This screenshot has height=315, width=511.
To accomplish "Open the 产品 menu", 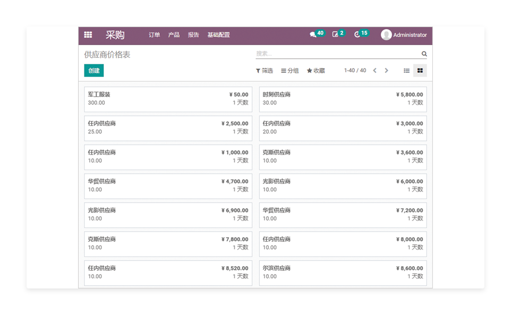I will [x=174, y=35].
